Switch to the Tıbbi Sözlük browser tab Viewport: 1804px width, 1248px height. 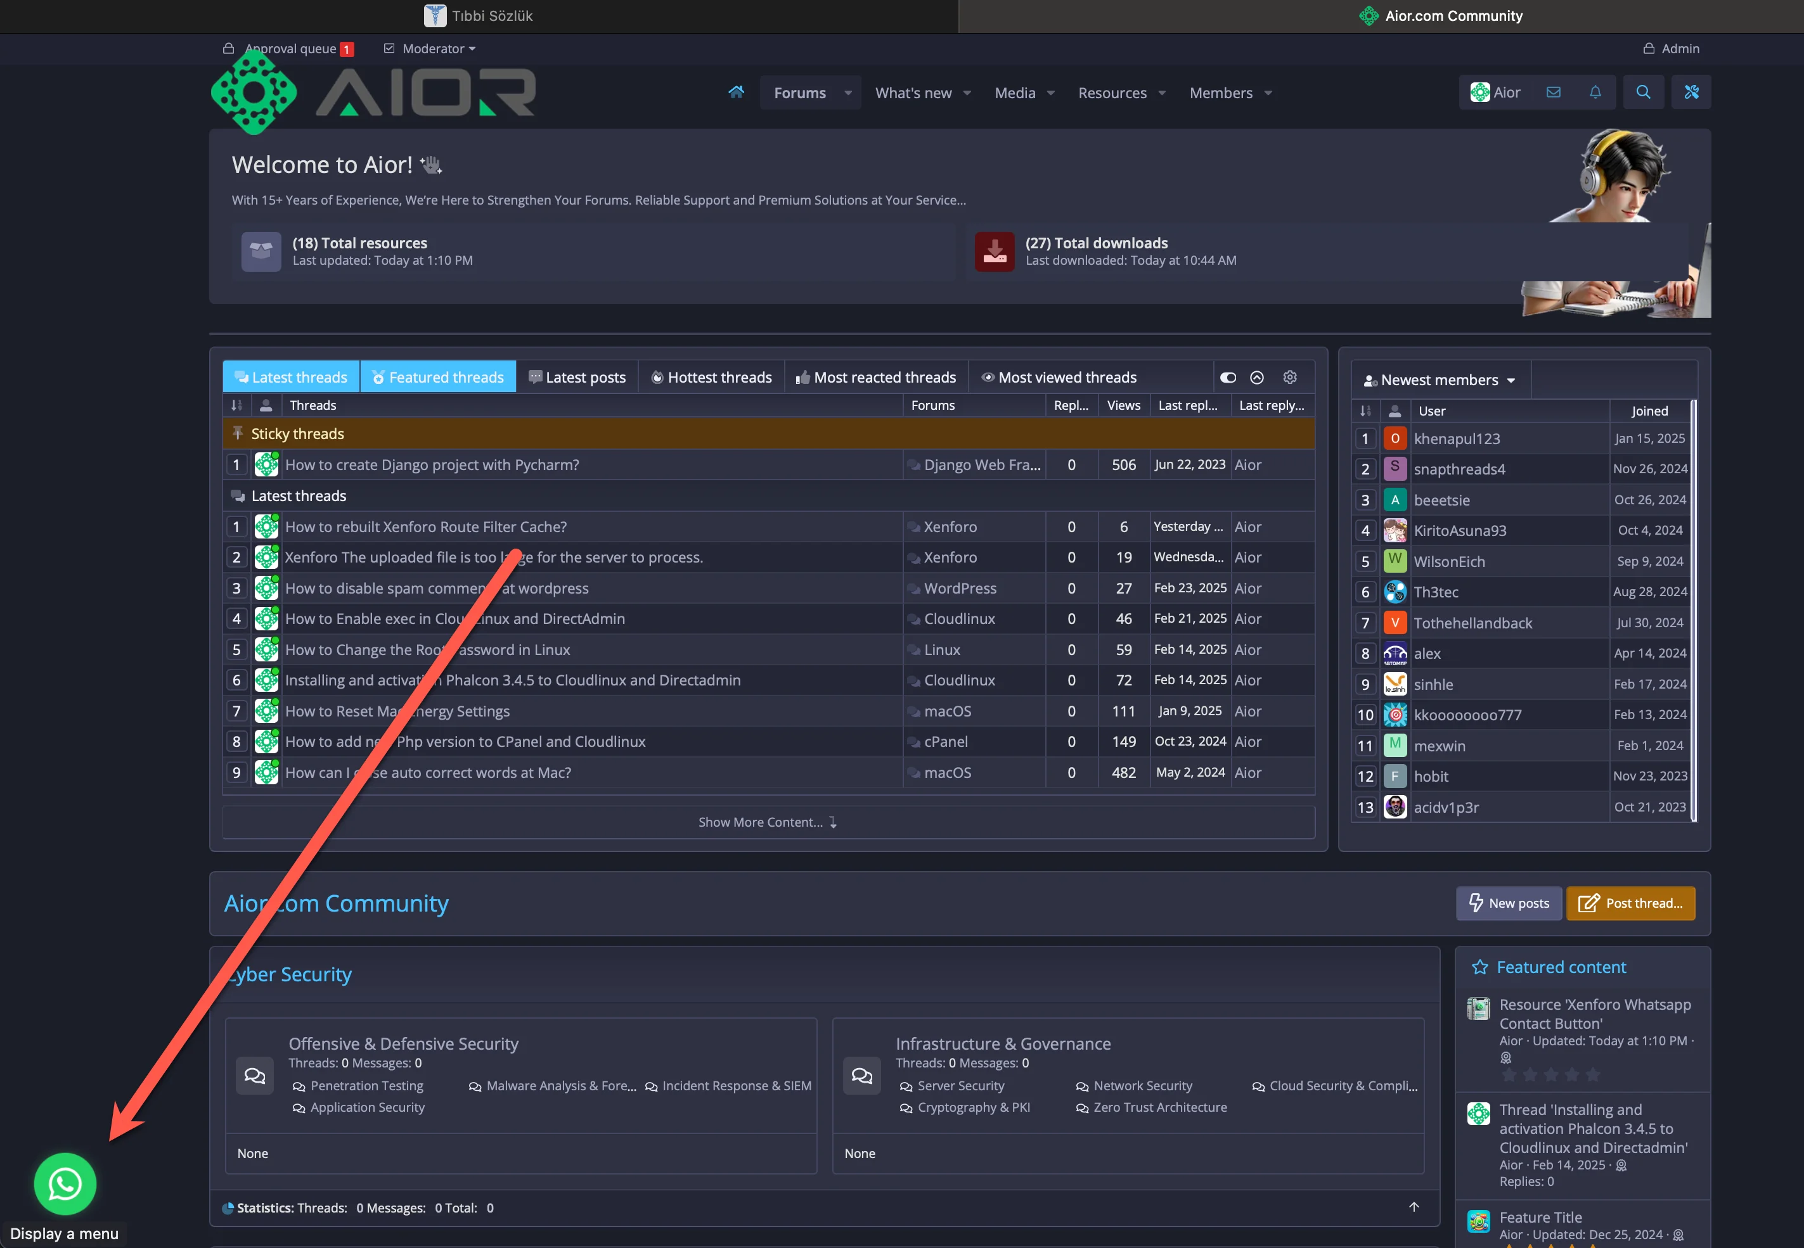[x=479, y=16]
